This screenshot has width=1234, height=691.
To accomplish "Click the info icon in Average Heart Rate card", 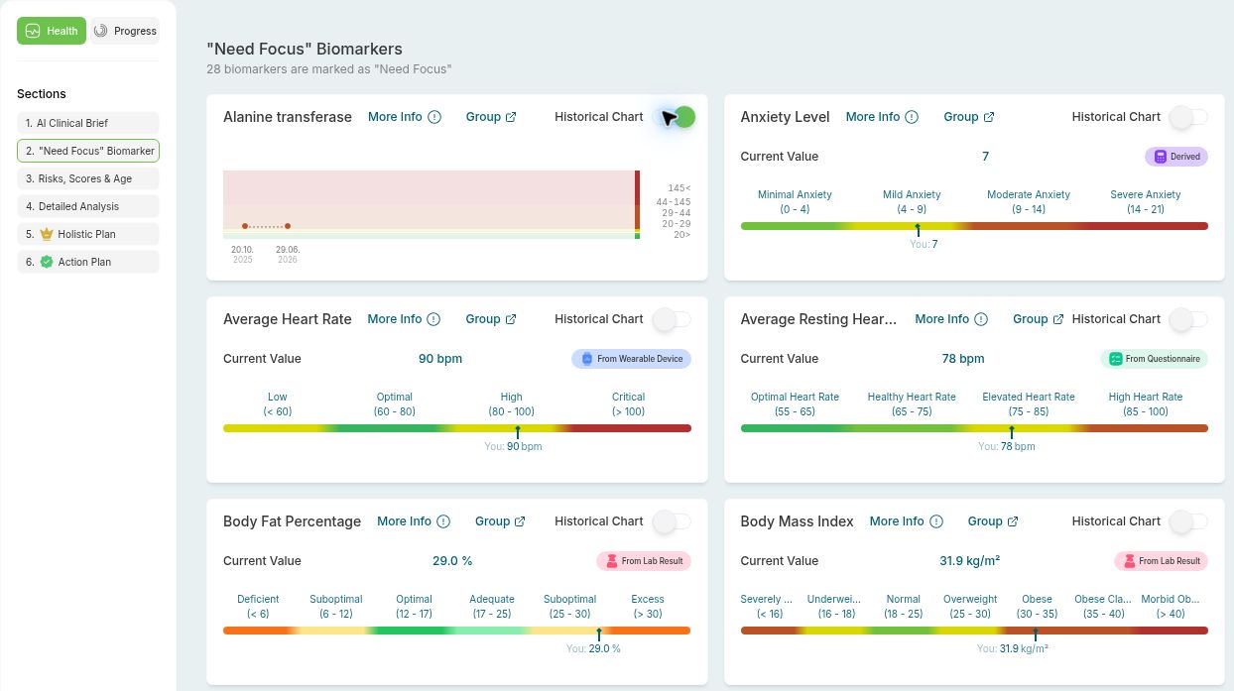I will point(433,319).
